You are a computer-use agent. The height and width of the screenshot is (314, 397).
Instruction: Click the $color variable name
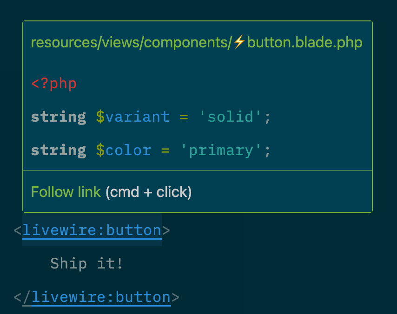coord(123,150)
